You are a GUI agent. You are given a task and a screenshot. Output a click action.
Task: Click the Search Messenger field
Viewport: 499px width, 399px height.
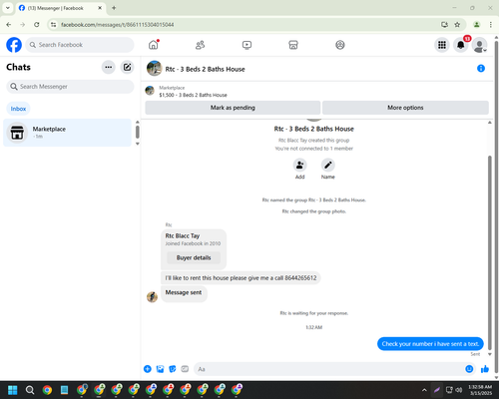[70, 87]
